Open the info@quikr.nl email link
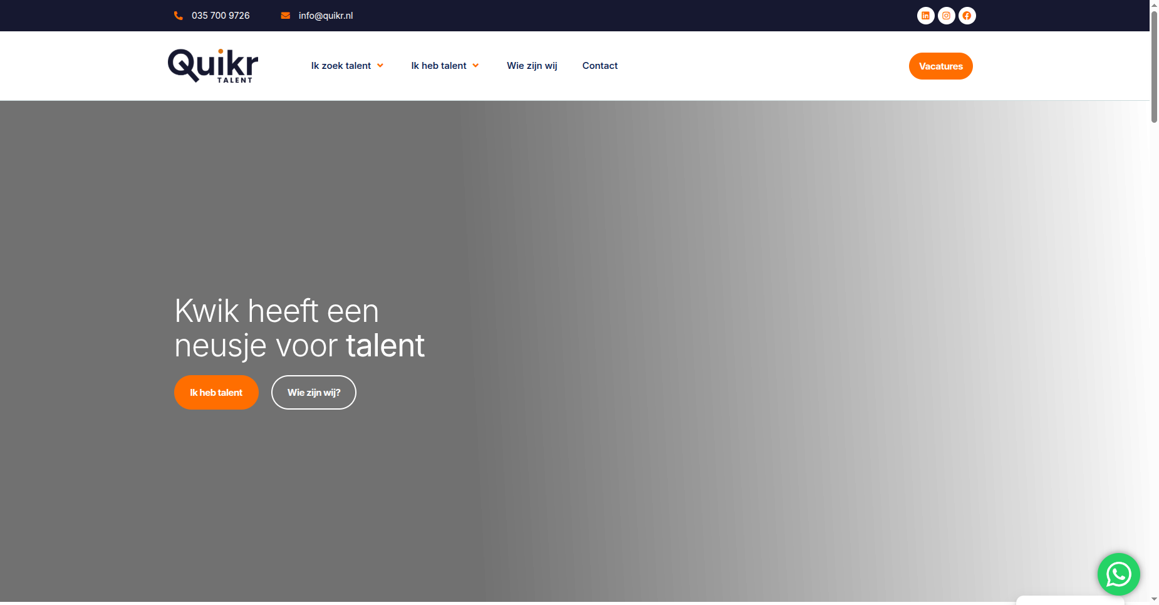1159x605 pixels. point(326,16)
